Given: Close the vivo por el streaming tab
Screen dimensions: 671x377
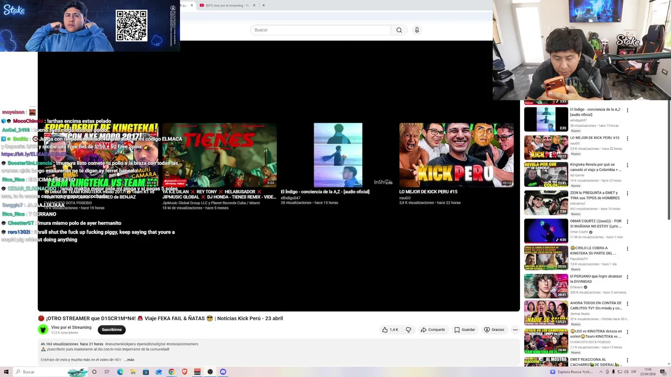Looking at the screenshot, I should tap(254, 5).
